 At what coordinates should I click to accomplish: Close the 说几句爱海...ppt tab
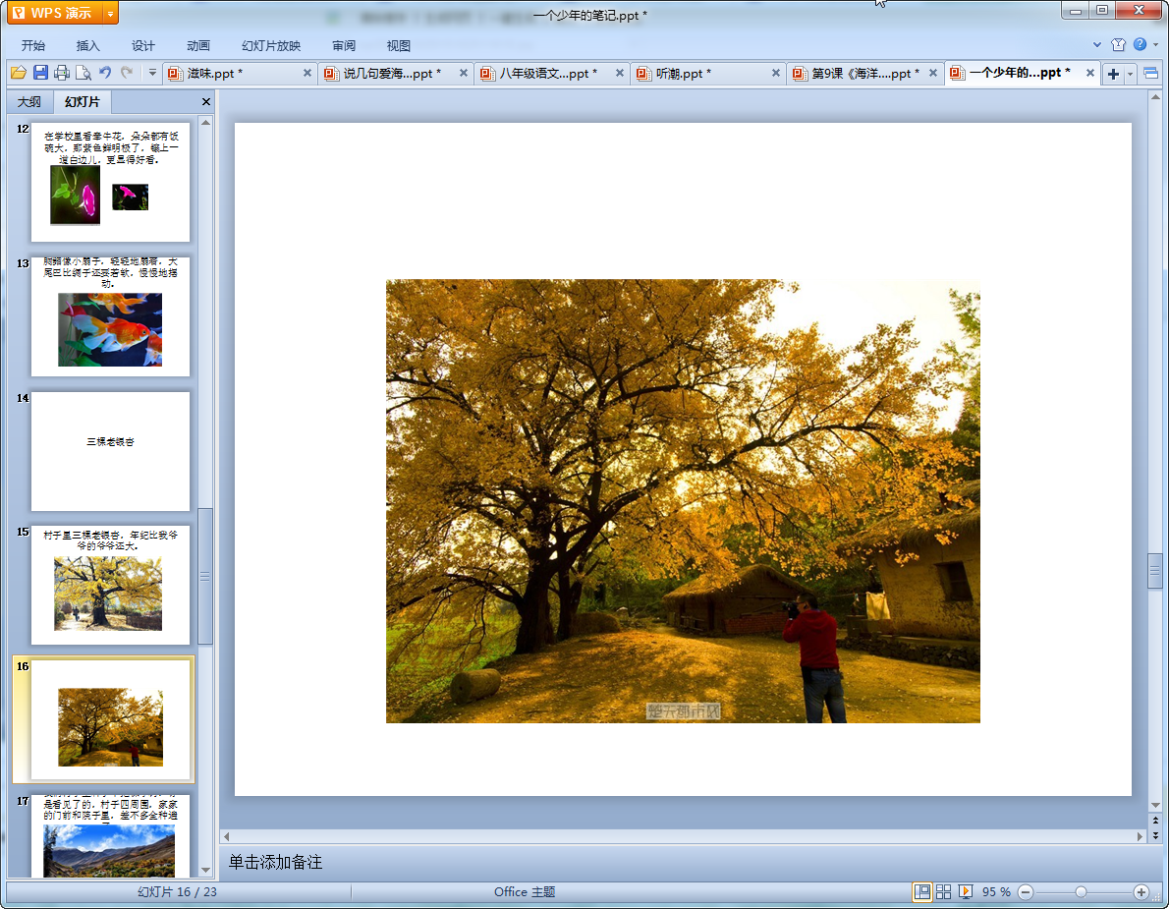pyautogui.click(x=464, y=73)
